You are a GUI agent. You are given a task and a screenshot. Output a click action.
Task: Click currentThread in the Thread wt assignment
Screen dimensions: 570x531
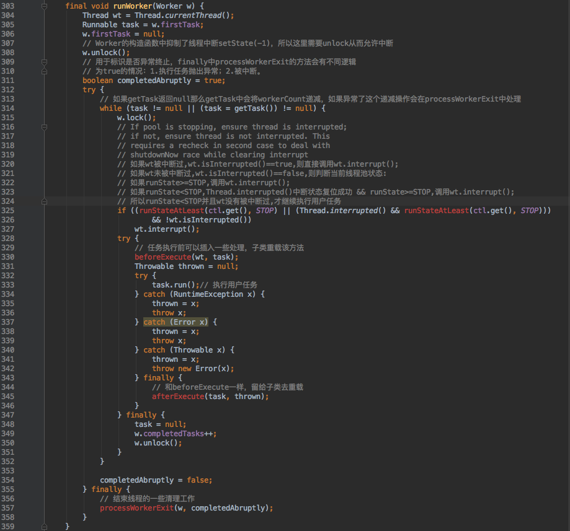(x=193, y=15)
